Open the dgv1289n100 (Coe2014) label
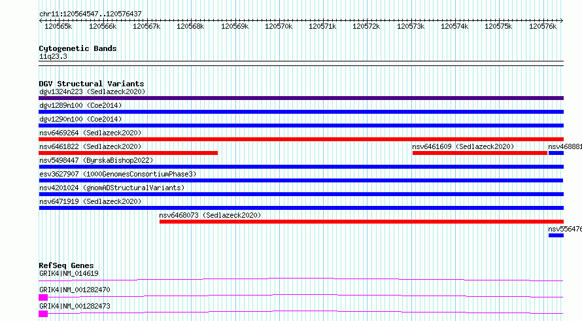 [x=80, y=105]
